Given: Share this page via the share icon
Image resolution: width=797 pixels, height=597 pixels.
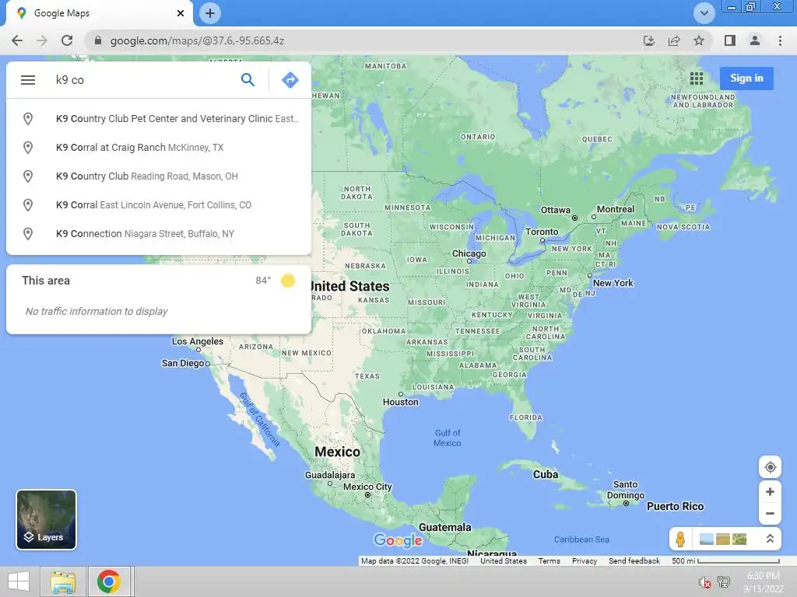Looking at the screenshot, I should coord(674,40).
